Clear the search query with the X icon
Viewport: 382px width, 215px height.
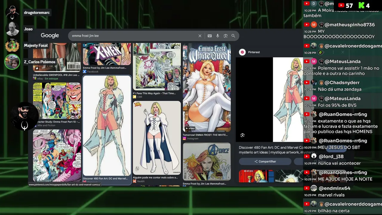pos(200,36)
